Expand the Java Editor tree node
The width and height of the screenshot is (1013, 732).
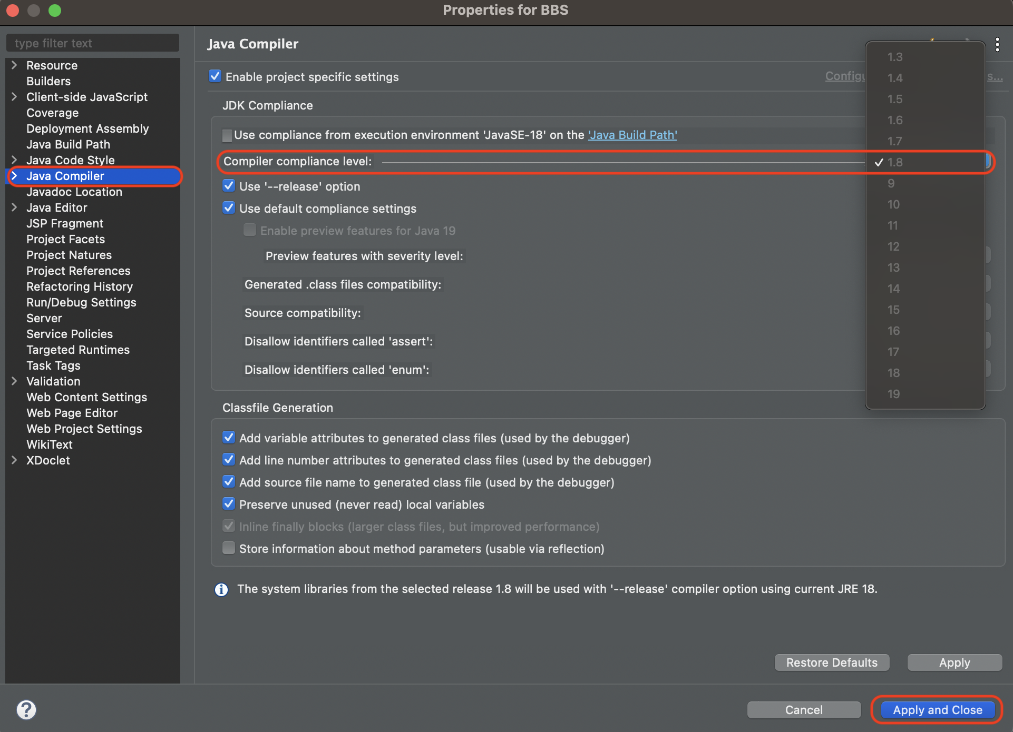coord(15,207)
